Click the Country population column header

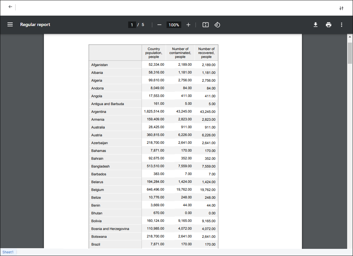pyautogui.click(x=154, y=53)
